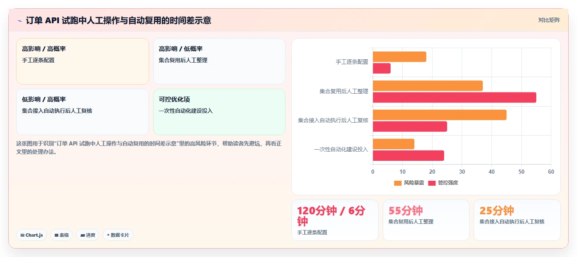This screenshot has height=257, width=577.
Task: Click the x-axis tick value 30
Action: point(462,172)
